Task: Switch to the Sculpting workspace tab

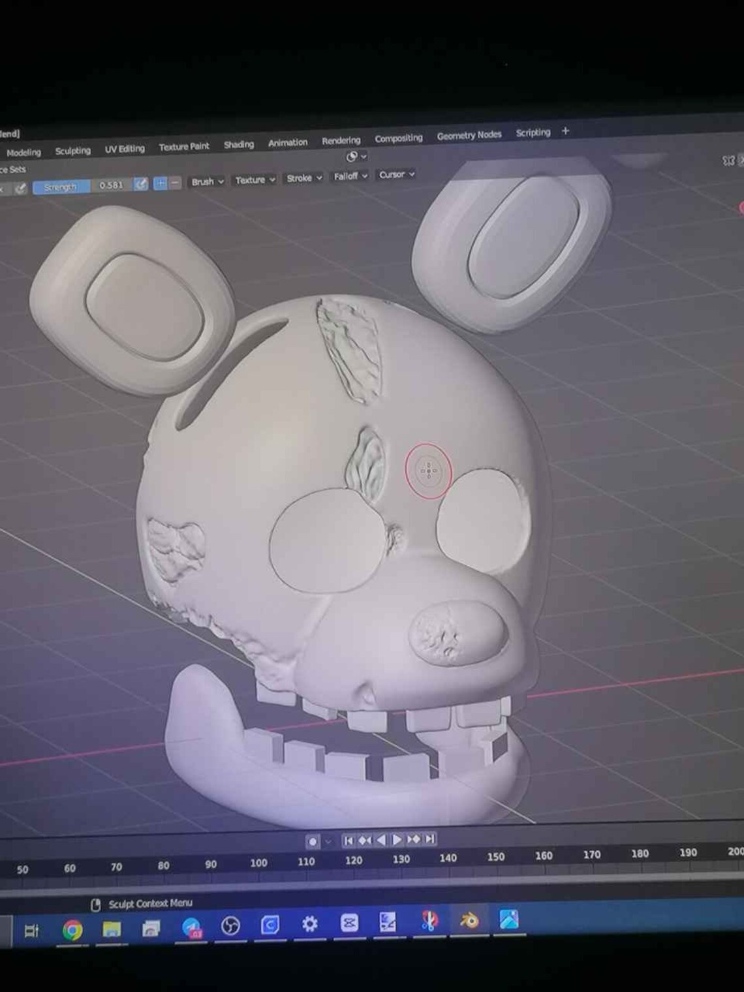Action: [x=72, y=150]
